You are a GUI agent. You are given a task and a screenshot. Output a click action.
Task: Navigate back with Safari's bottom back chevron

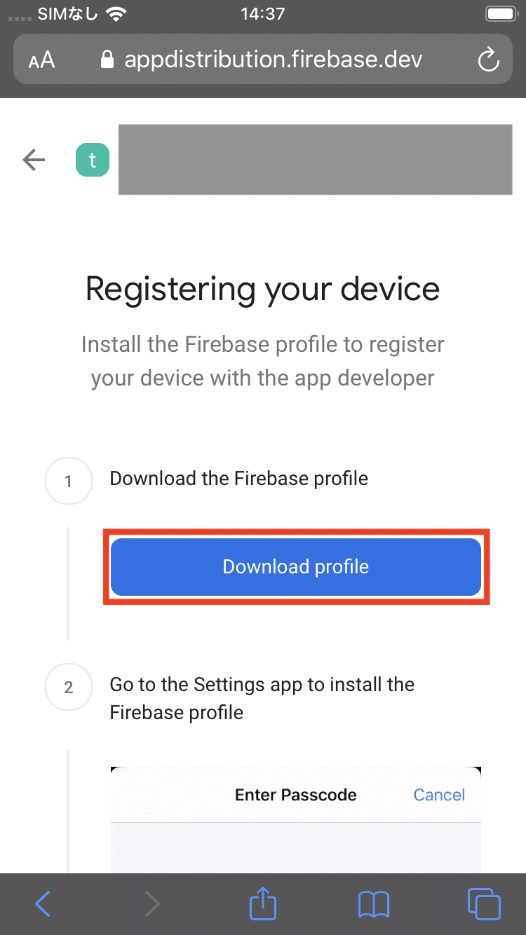point(43,904)
